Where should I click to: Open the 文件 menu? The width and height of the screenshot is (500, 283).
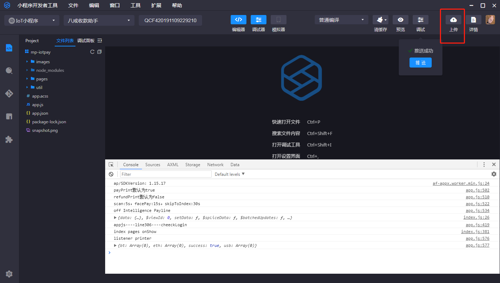click(x=73, y=5)
